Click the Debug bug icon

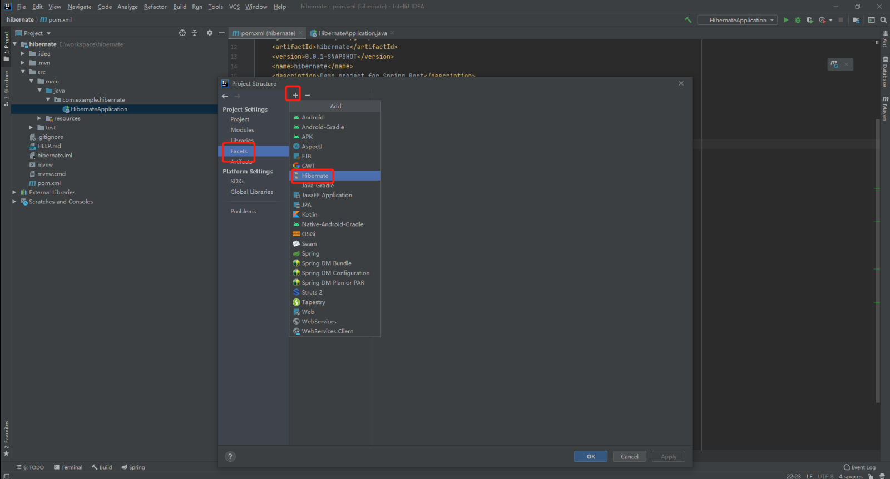(x=798, y=20)
